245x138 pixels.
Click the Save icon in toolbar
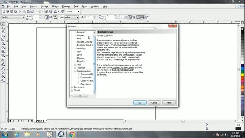11,11
